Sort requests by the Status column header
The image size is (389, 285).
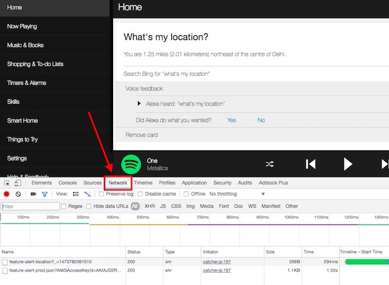[x=145, y=252]
